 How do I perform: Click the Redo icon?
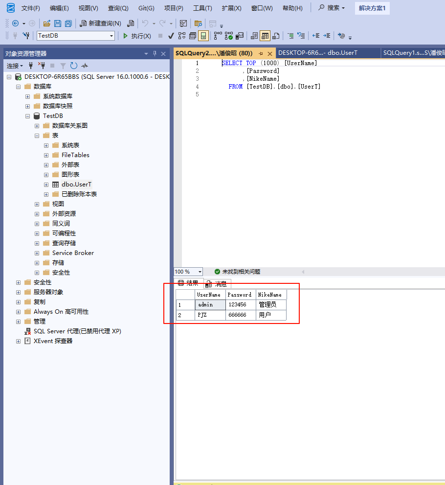[x=162, y=23]
